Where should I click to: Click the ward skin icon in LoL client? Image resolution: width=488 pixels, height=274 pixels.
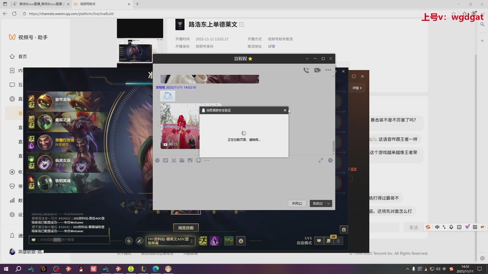point(229,241)
